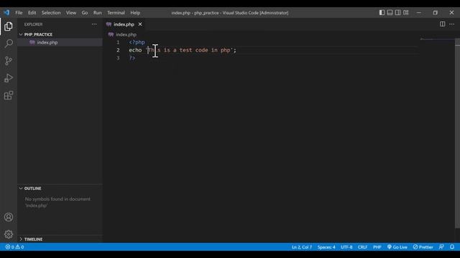
Task: Select the index.php editor tab
Action: click(x=124, y=24)
